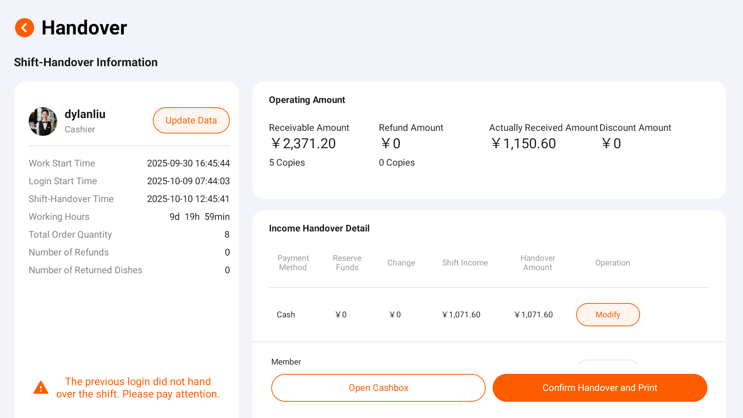Select the Operation column header
Viewport: 743px width, 418px height.
(x=612, y=263)
